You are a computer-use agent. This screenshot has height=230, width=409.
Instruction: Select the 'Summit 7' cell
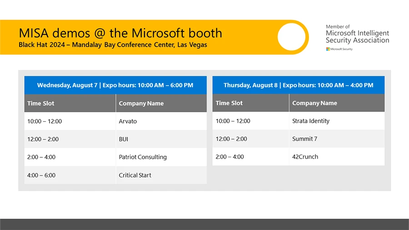click(x=337, y=139)
